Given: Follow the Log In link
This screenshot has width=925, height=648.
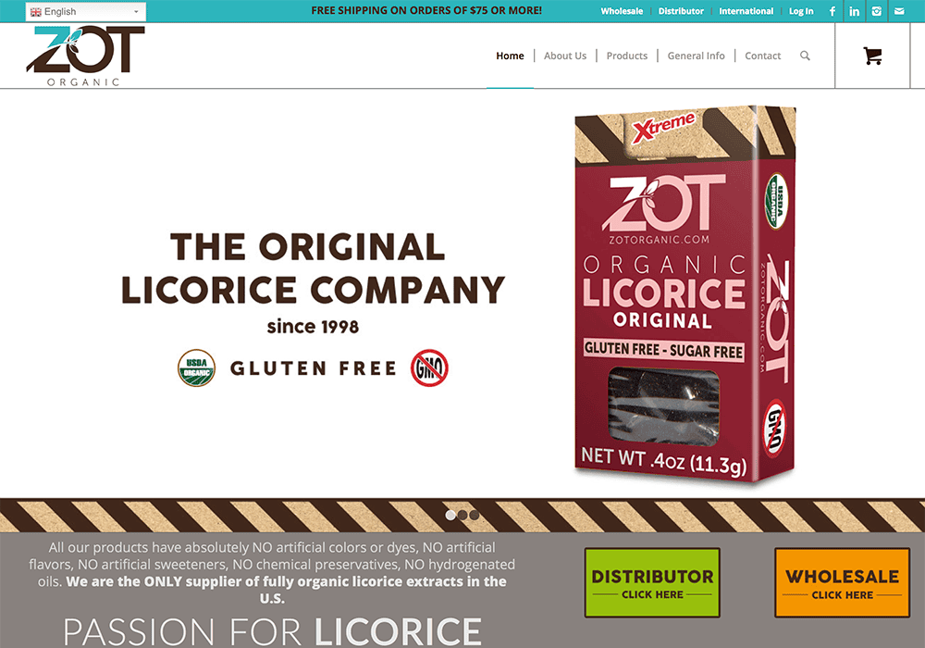Looking at the screenshot, I should pyautogui.click(x=801, y=11).
